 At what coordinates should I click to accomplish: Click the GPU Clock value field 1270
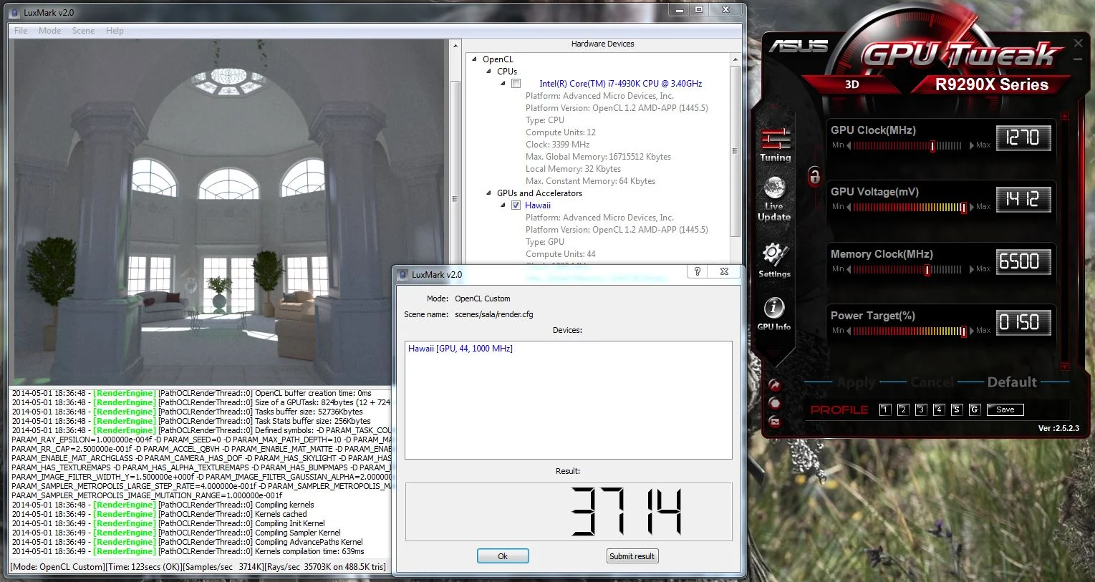click(1023, 137)
